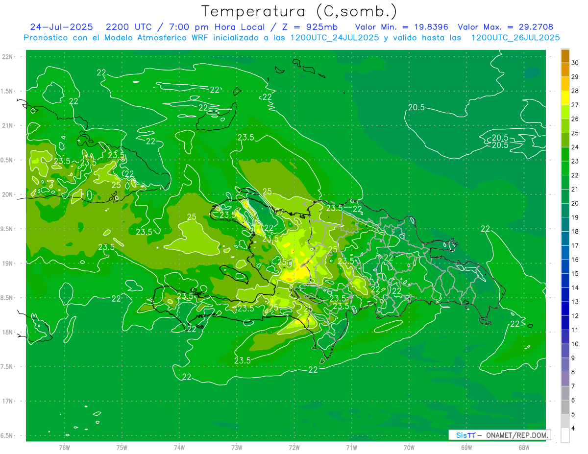The image size is (588, 454).
Task: Click the colorbar legend value 28
Action: [575, 91]
